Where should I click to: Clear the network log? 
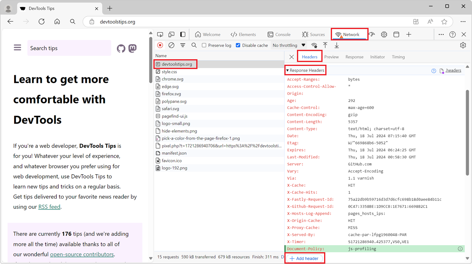pos(171,45)
